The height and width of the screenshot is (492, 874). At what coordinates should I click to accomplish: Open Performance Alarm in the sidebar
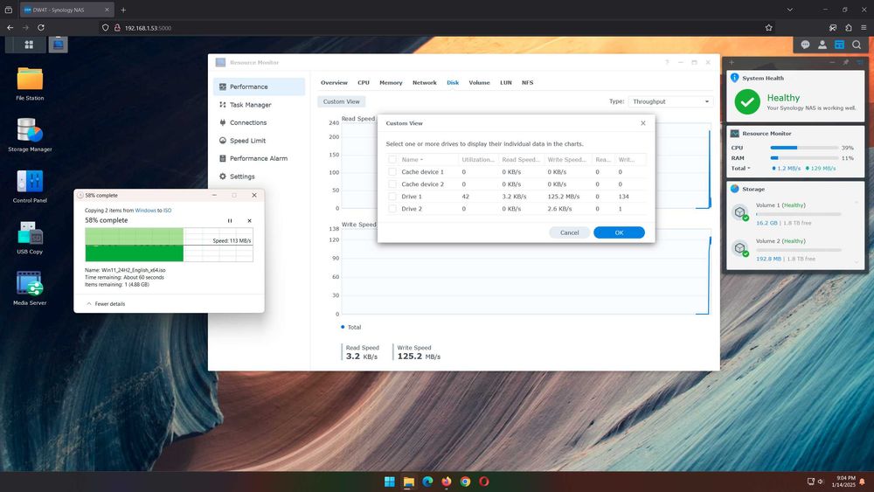pos(260,158)
